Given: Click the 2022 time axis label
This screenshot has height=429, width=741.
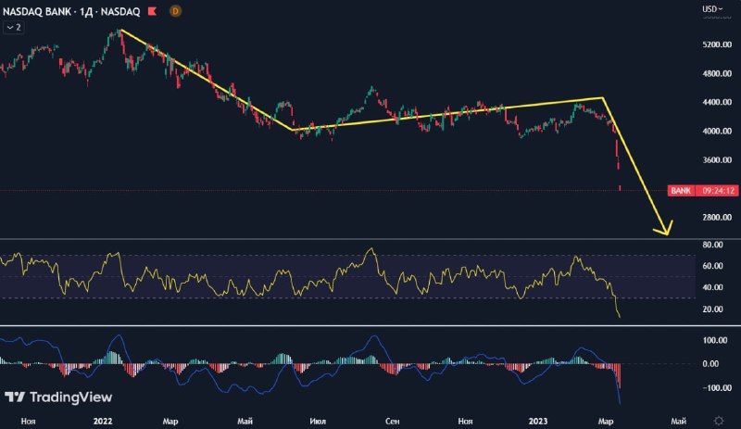Looking at the screenshot, I should click(103, 421).
